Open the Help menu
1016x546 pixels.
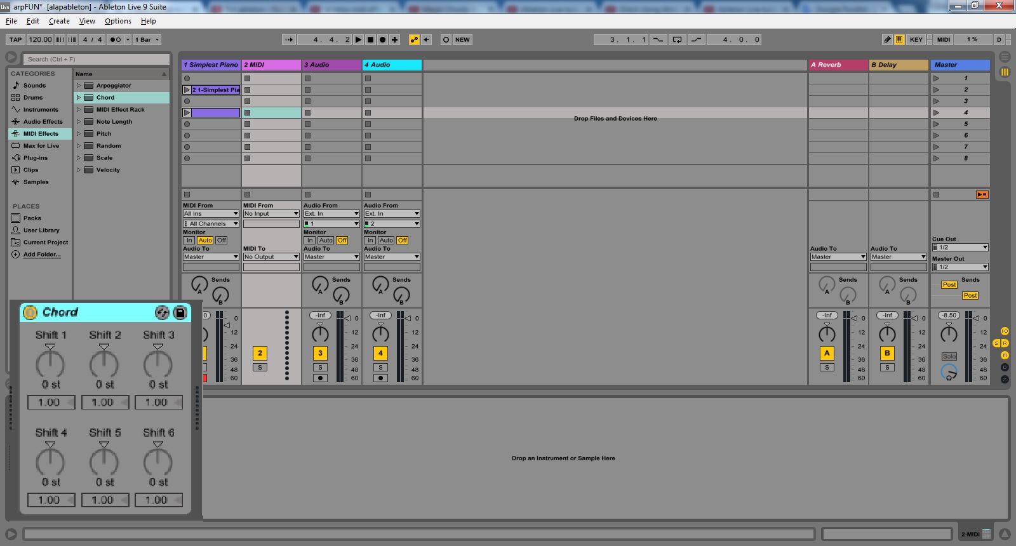(x=148, y=21)
